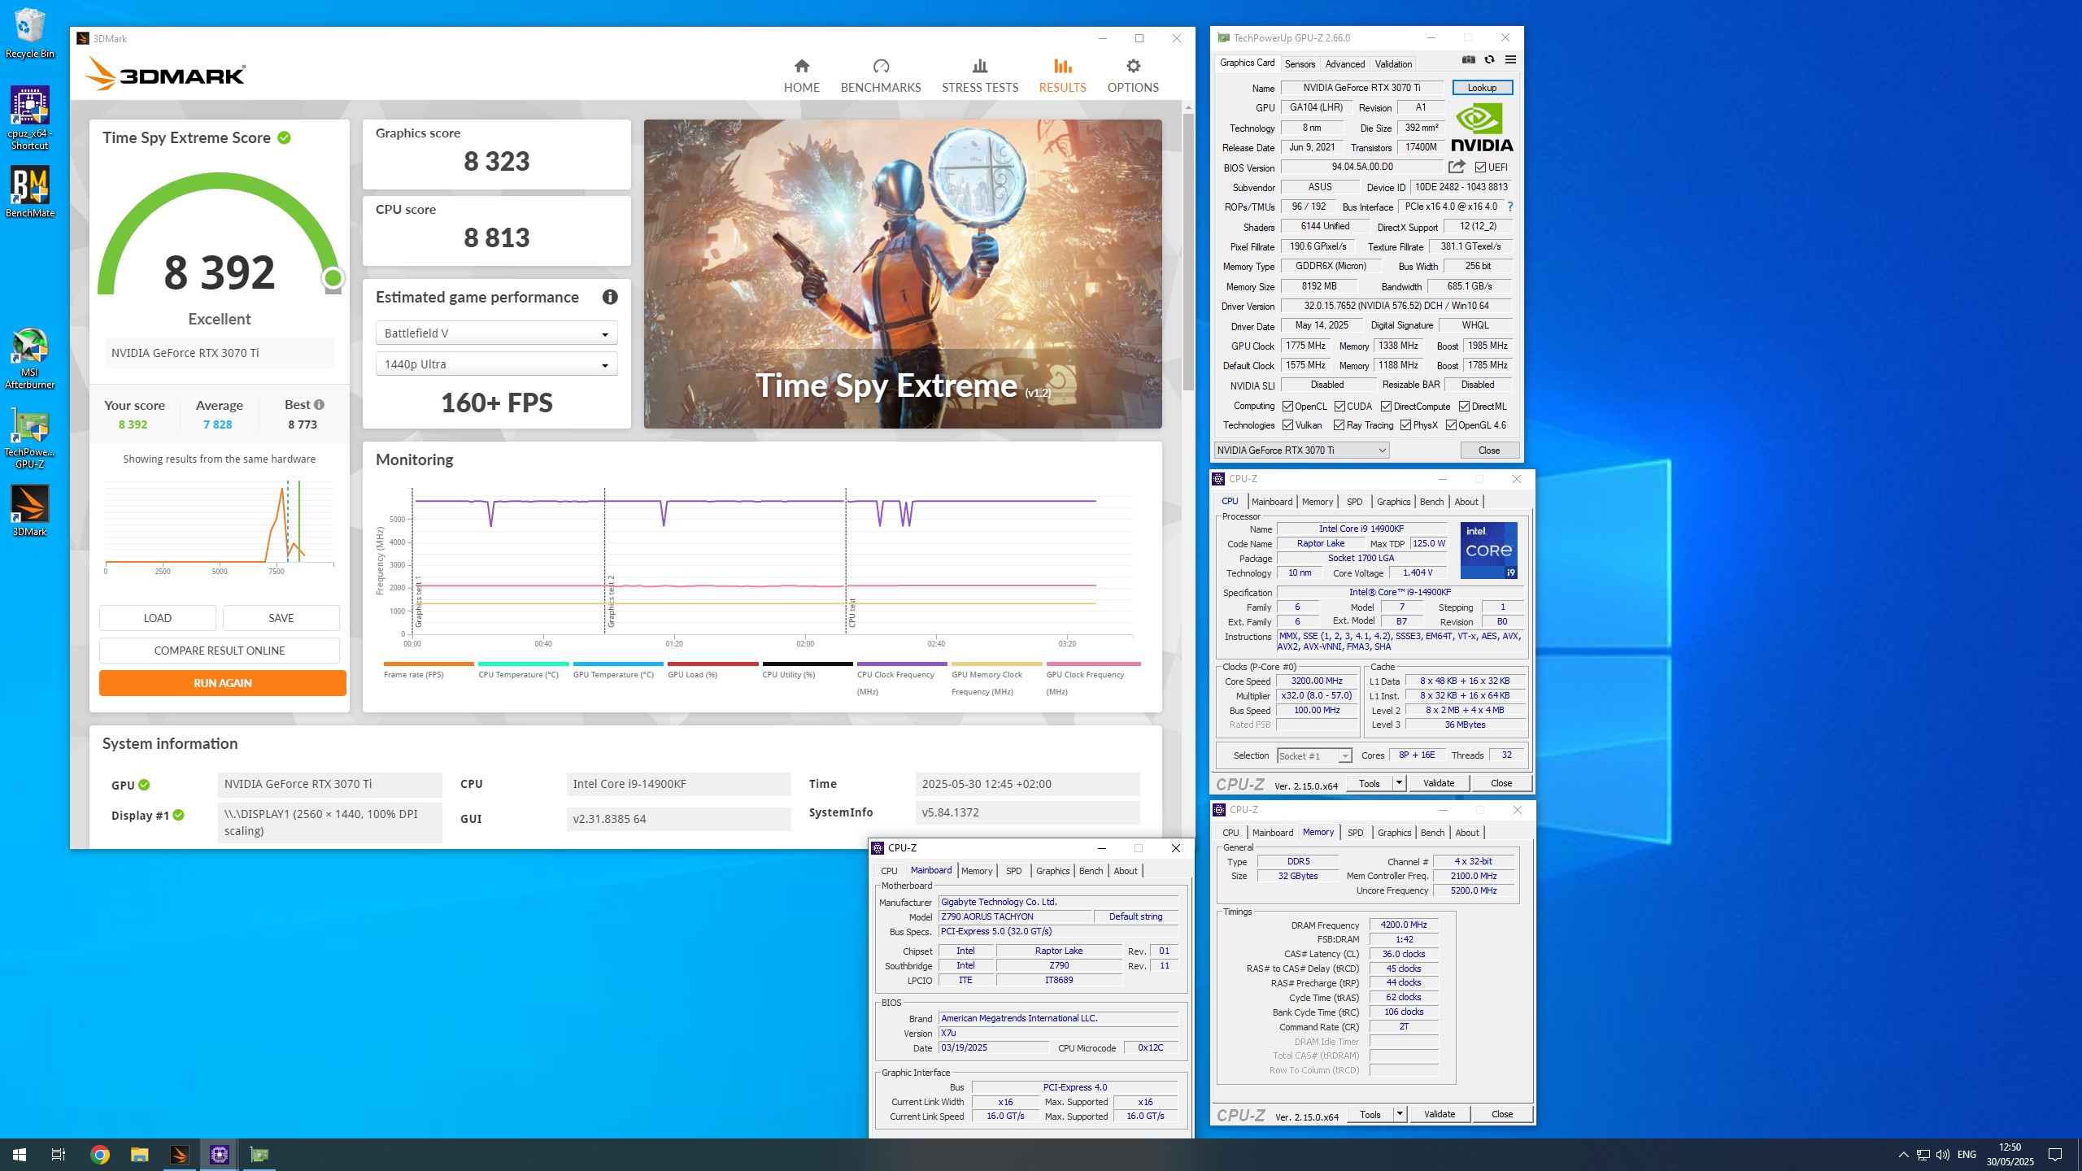Click info icon beside Estimated game performance

click(x=610, y=297)
